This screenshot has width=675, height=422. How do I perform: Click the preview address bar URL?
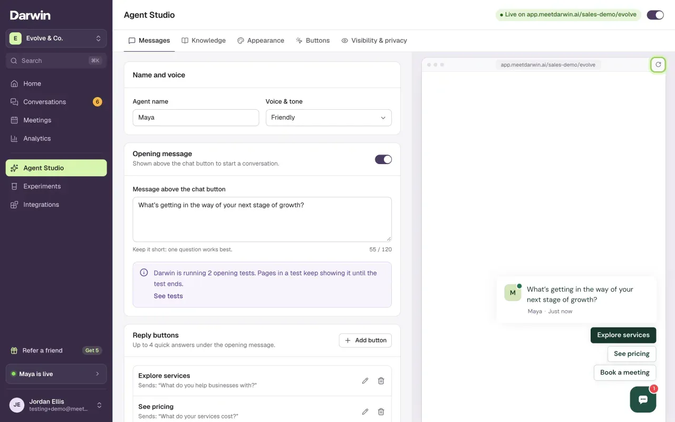pyautogui.click(x=548, y=65)
